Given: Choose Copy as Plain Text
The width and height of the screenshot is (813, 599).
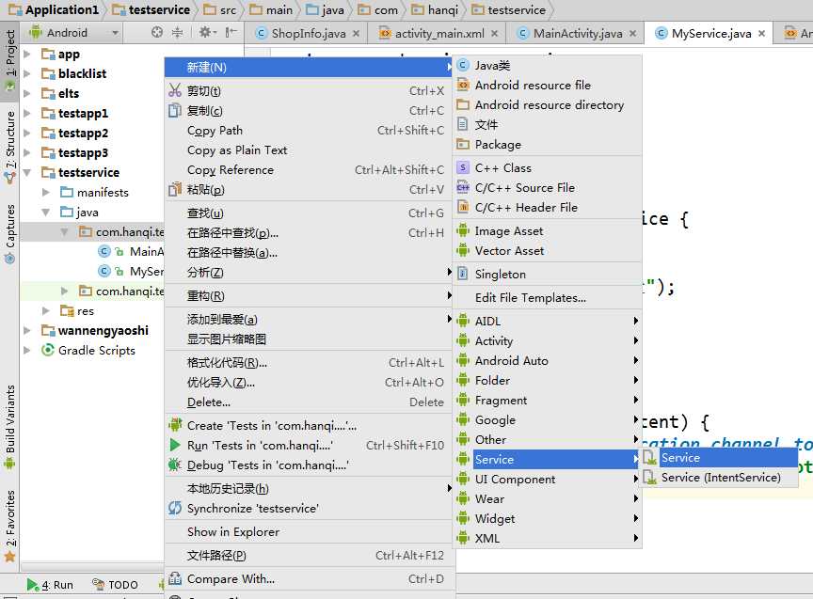Looking at the screenshot, I should coord(309,150).
